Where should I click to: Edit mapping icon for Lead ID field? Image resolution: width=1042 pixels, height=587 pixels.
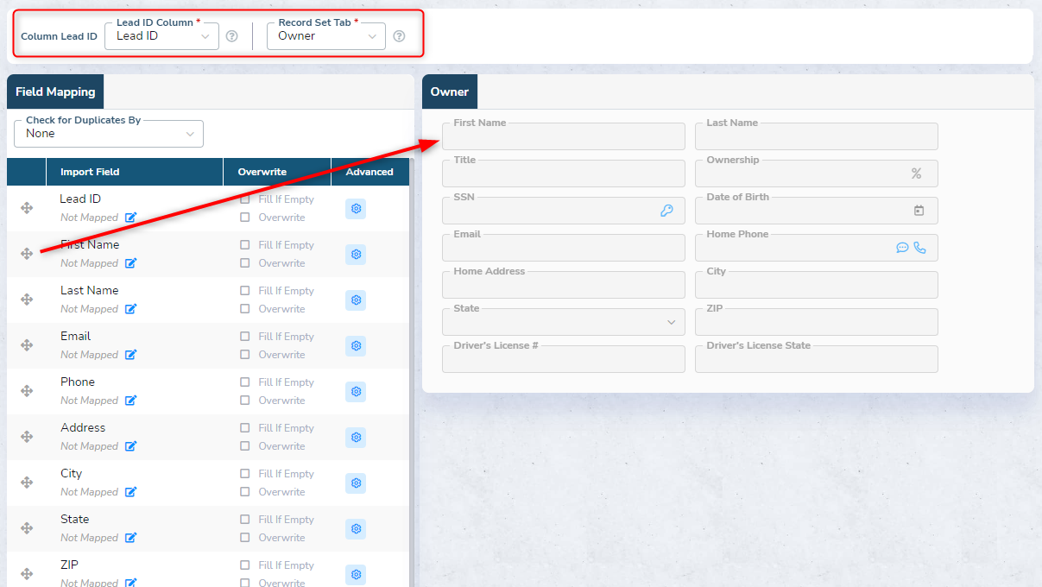click(131, 218)
